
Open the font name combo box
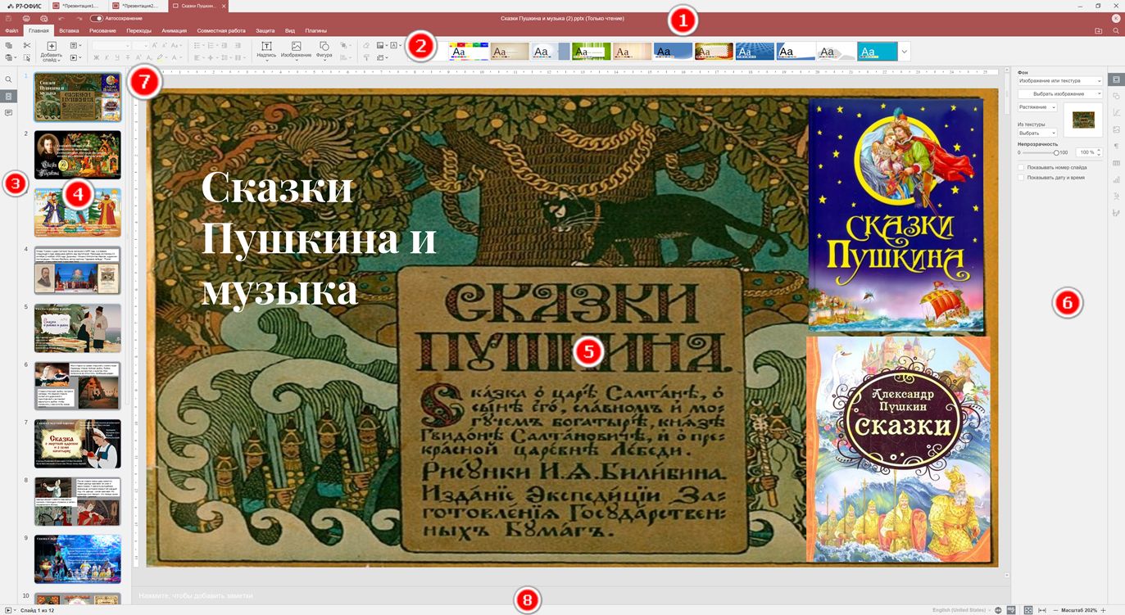pyautogui.click(x=111, y=46)
